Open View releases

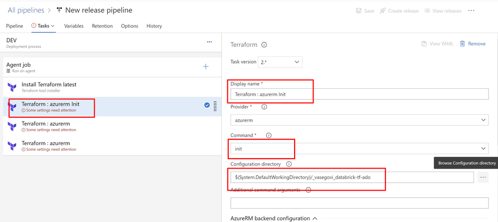click(443, 11)
